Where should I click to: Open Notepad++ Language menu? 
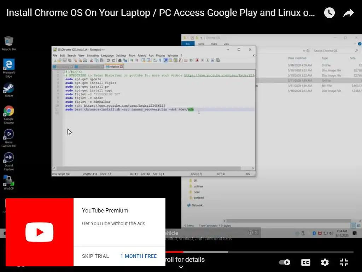107,56
